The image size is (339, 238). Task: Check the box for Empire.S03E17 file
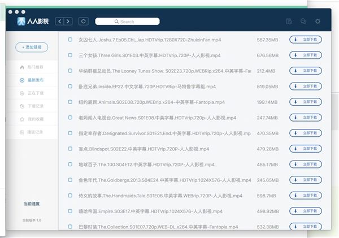[70, 211]
